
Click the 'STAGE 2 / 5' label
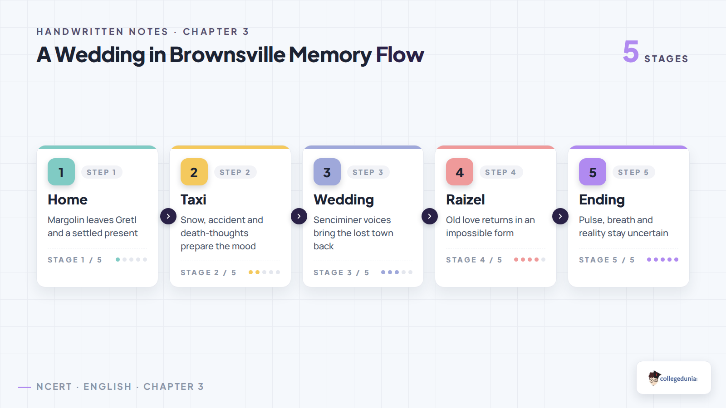(208, 272)
